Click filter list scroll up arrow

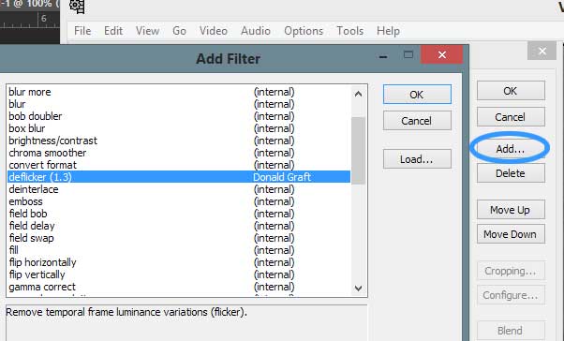click(358, 95)
